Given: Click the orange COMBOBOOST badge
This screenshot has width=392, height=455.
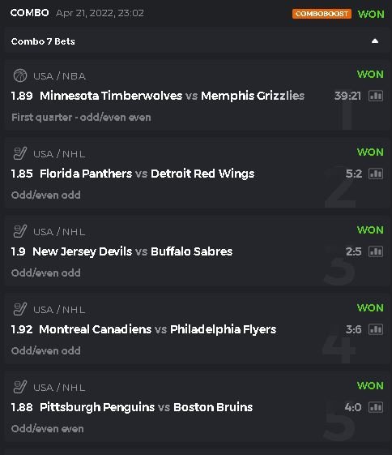Looking at the screenshot, I should pyautogui.click(x=322, y=14).
